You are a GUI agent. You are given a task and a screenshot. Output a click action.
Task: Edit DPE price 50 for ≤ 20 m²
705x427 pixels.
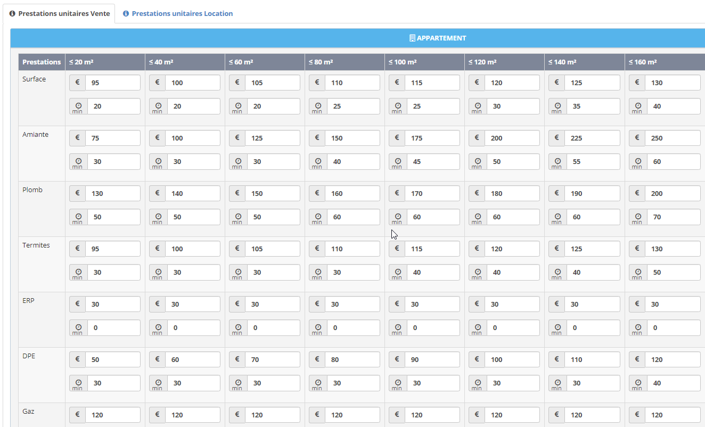[x=113, y=359]
